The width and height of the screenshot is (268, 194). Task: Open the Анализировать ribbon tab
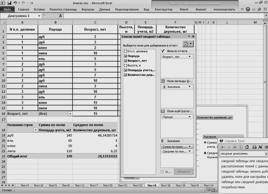coord(224,10)
